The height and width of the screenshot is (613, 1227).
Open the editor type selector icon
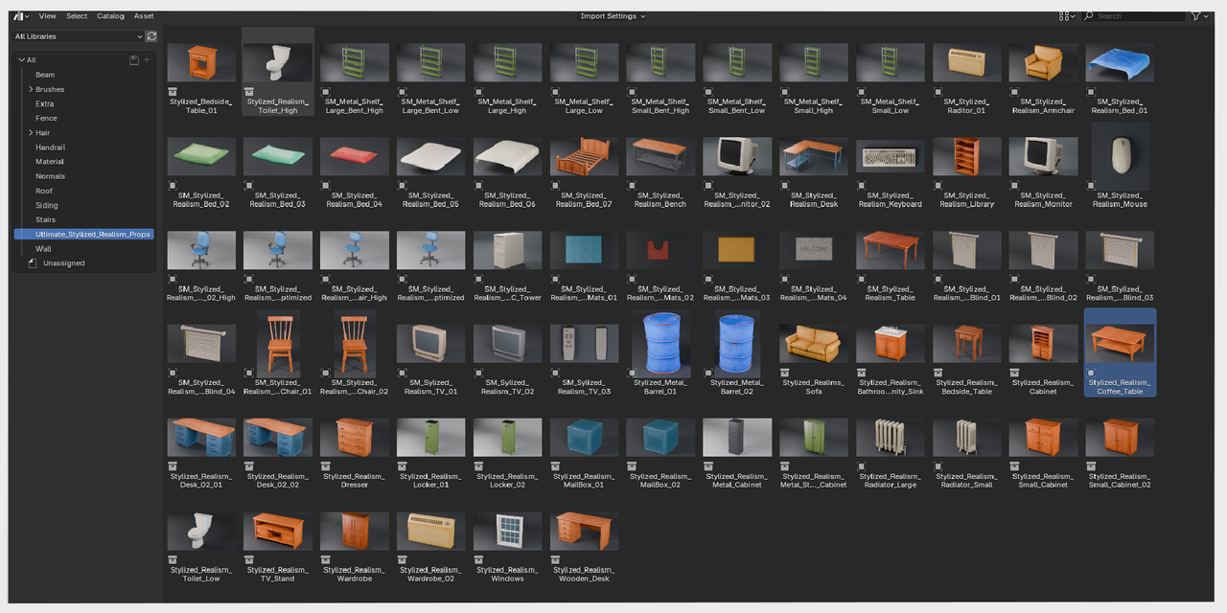pos(21,16)
